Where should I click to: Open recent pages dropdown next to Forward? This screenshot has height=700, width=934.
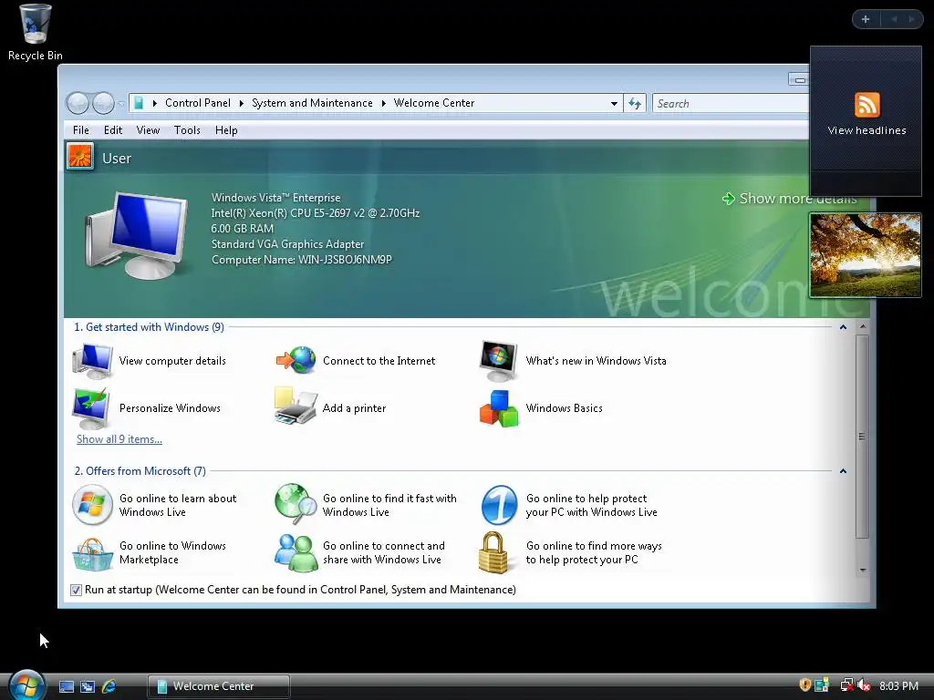point(121,104)
